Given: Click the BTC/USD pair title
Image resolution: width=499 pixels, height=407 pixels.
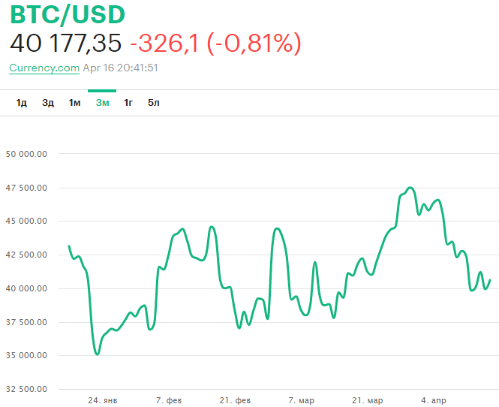Looking at the screenshot, I should (x=68, y=14).
